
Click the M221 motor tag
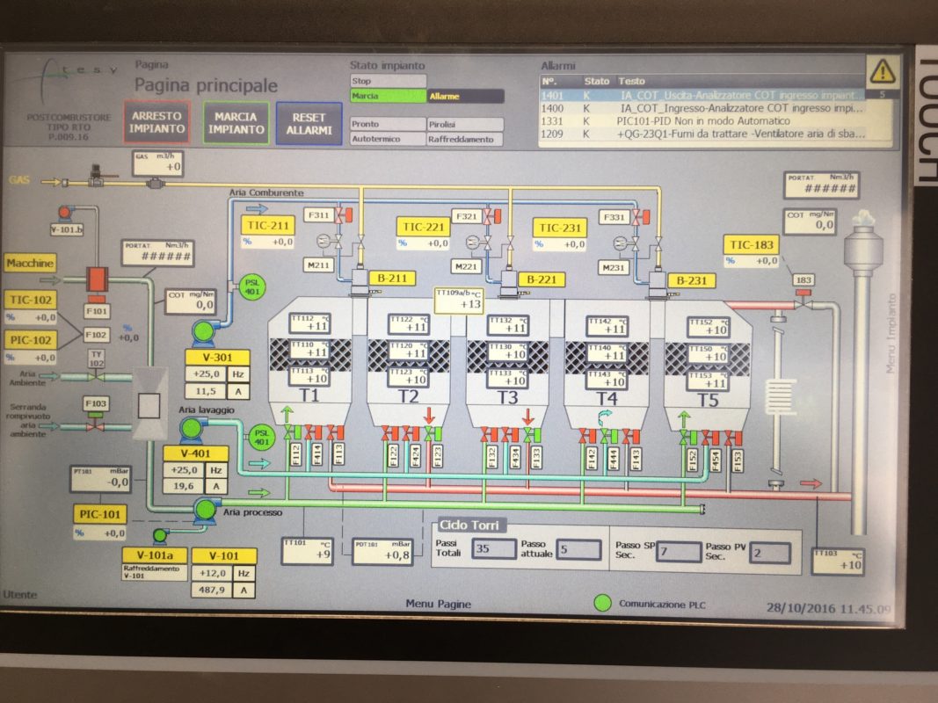(465, 266)
